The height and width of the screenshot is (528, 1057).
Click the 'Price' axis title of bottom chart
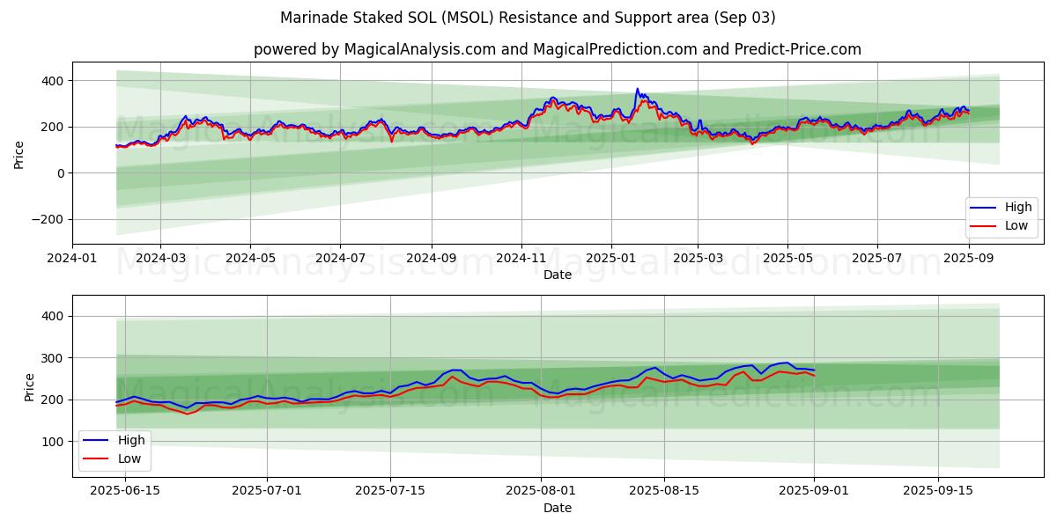30,385
